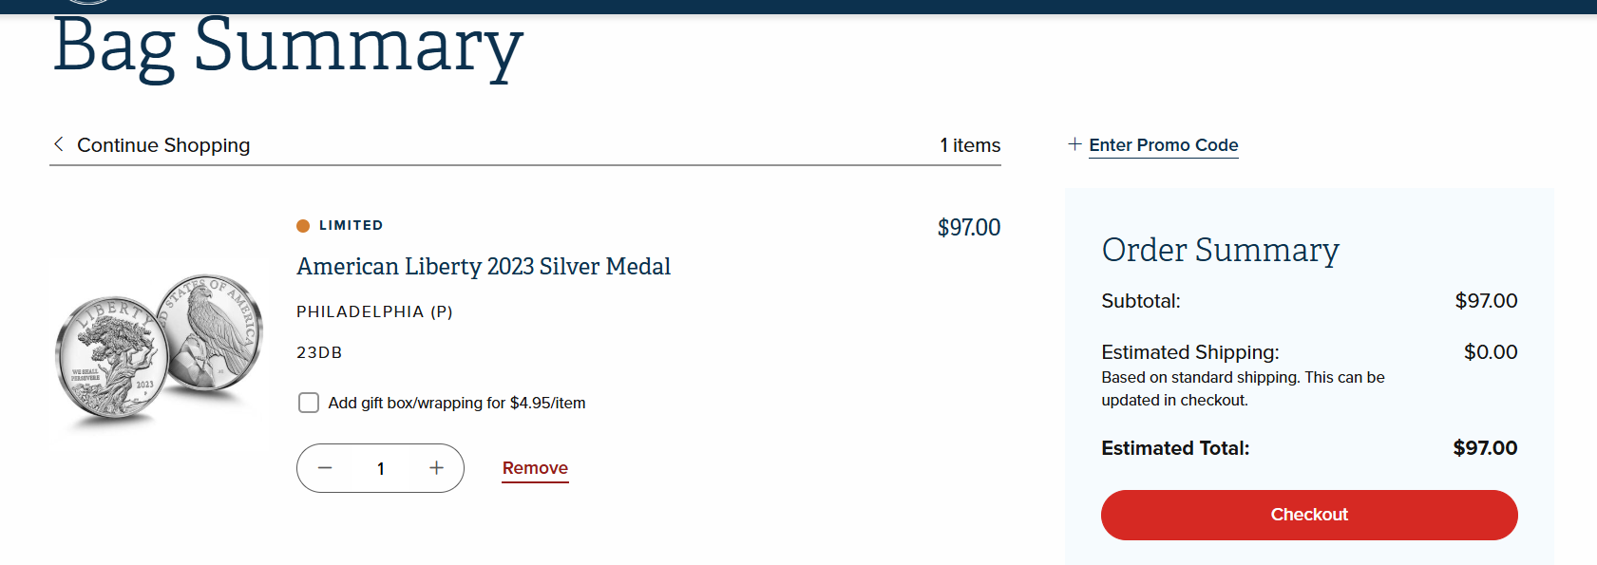This screenshot has height=565, width=1597.
Task: Click the "1 items" count label
Action: coord(970,145)
